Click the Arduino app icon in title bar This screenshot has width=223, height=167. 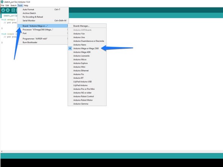pyautogui.click(x=2, y=2)
